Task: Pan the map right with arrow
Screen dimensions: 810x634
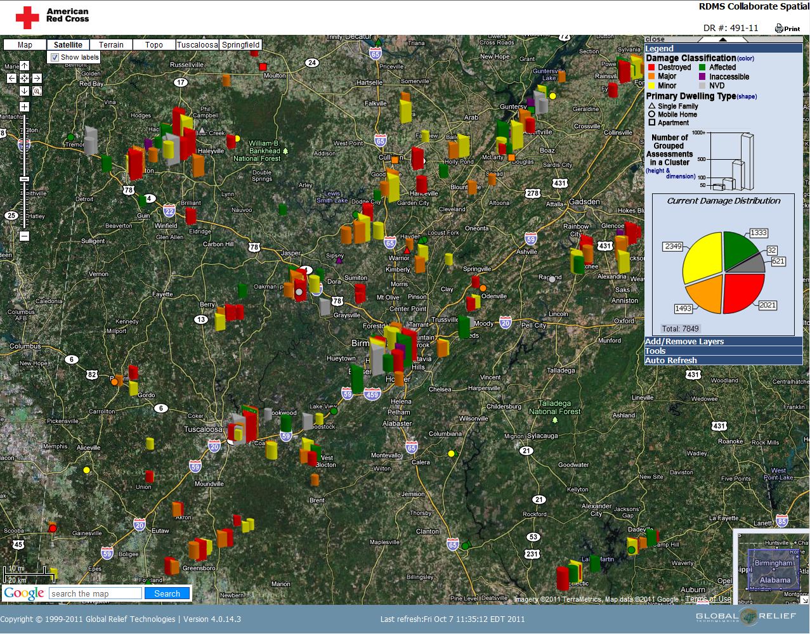Action: (37, 79)
